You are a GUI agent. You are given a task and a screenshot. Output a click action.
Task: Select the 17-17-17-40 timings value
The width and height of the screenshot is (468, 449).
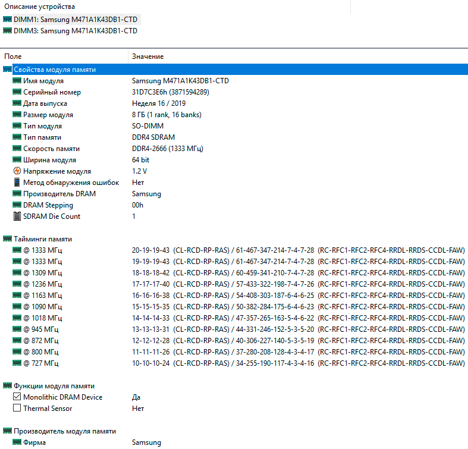coord(299,284)
